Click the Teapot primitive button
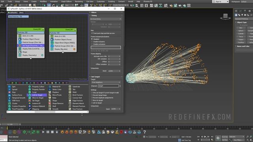 [x=241, y=39]
